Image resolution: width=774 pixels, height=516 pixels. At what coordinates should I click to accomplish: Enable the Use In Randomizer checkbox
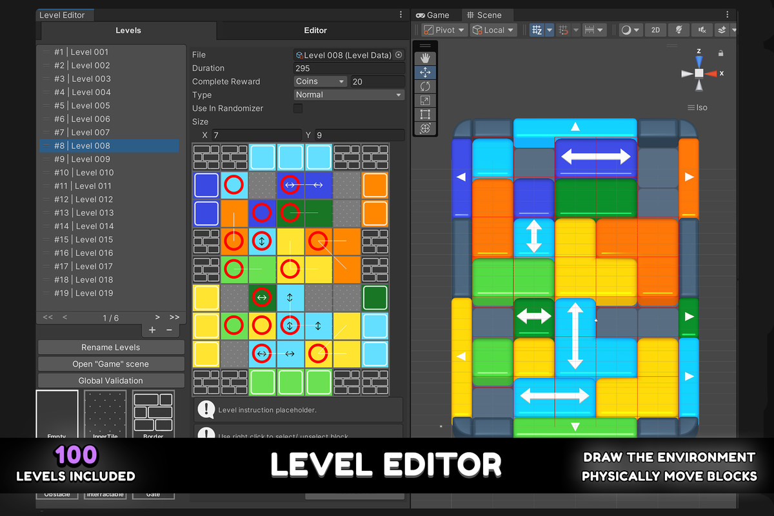click(x=297, y=108)
